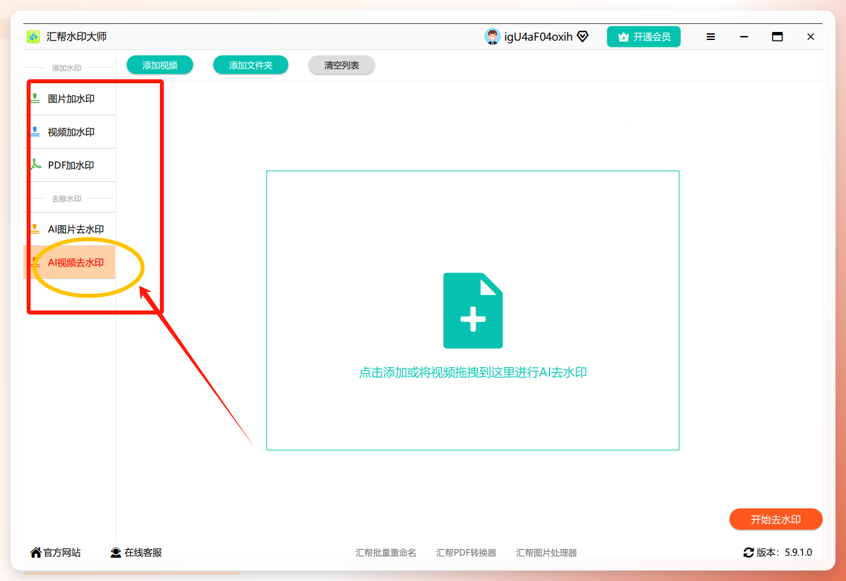Screen dimensions: 846x581
Task: Click the 开始去水印 button
Action: 776,520
